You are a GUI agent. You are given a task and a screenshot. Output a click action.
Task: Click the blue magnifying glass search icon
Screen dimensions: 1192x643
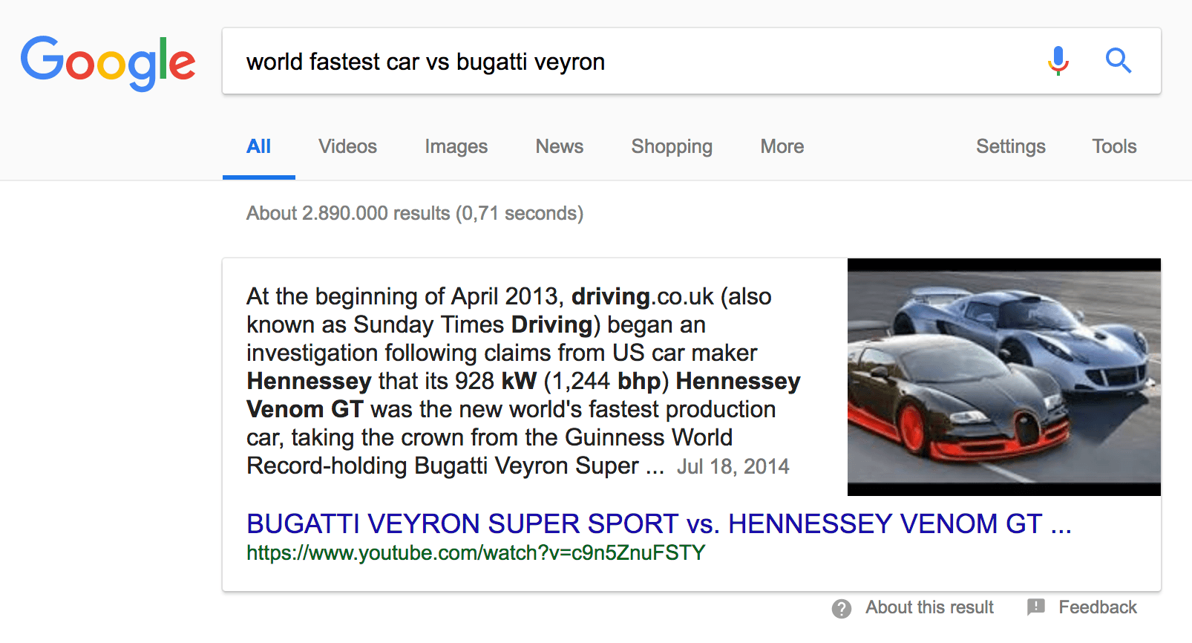pyautogui.click(x=1118, y=61)
